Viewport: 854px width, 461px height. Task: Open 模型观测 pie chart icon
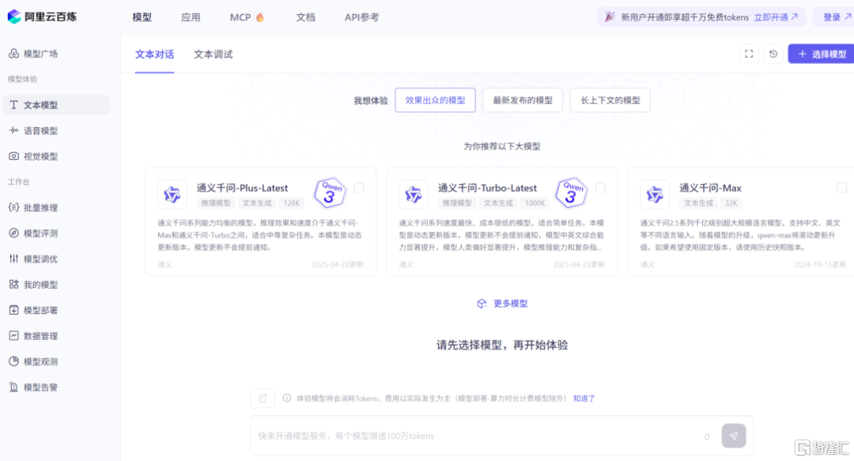(13, 361)
